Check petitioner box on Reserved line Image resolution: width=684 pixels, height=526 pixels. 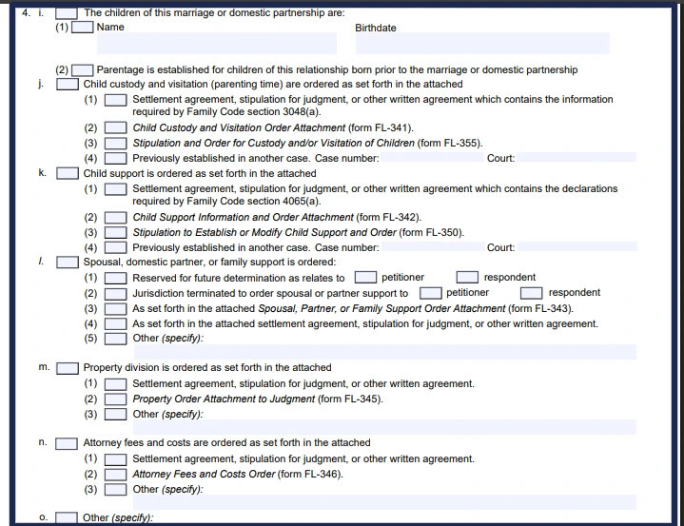pyautogui.click(x=365, y=278)
